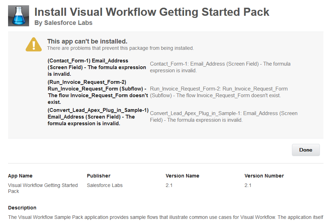
Task: Click the Publisher column label
Action: (98, 176)
